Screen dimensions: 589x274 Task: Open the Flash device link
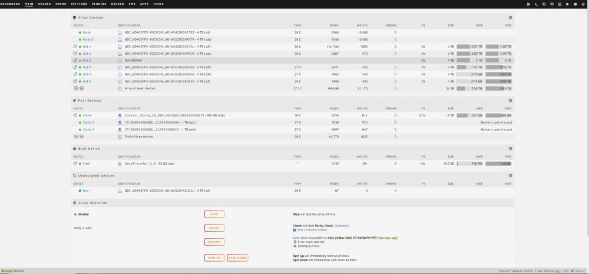[87, 163]
